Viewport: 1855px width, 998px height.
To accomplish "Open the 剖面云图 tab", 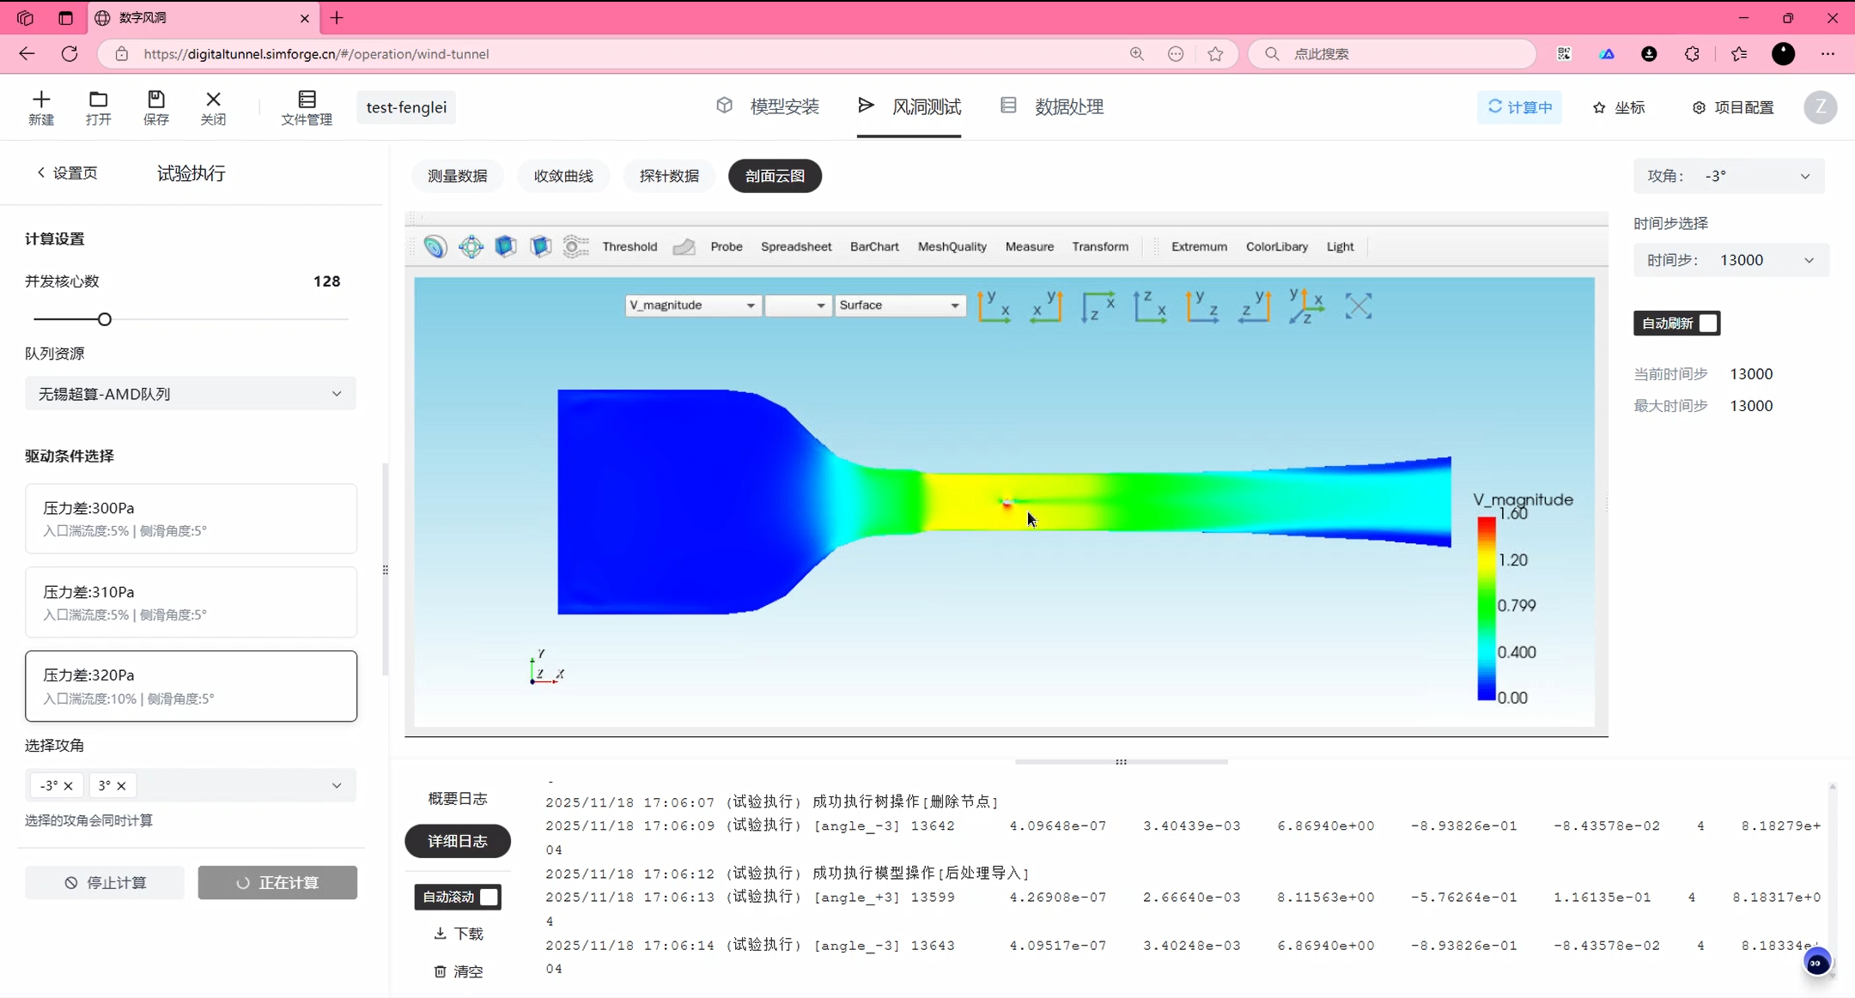I will pyautogui.click(x=775, y=176).
